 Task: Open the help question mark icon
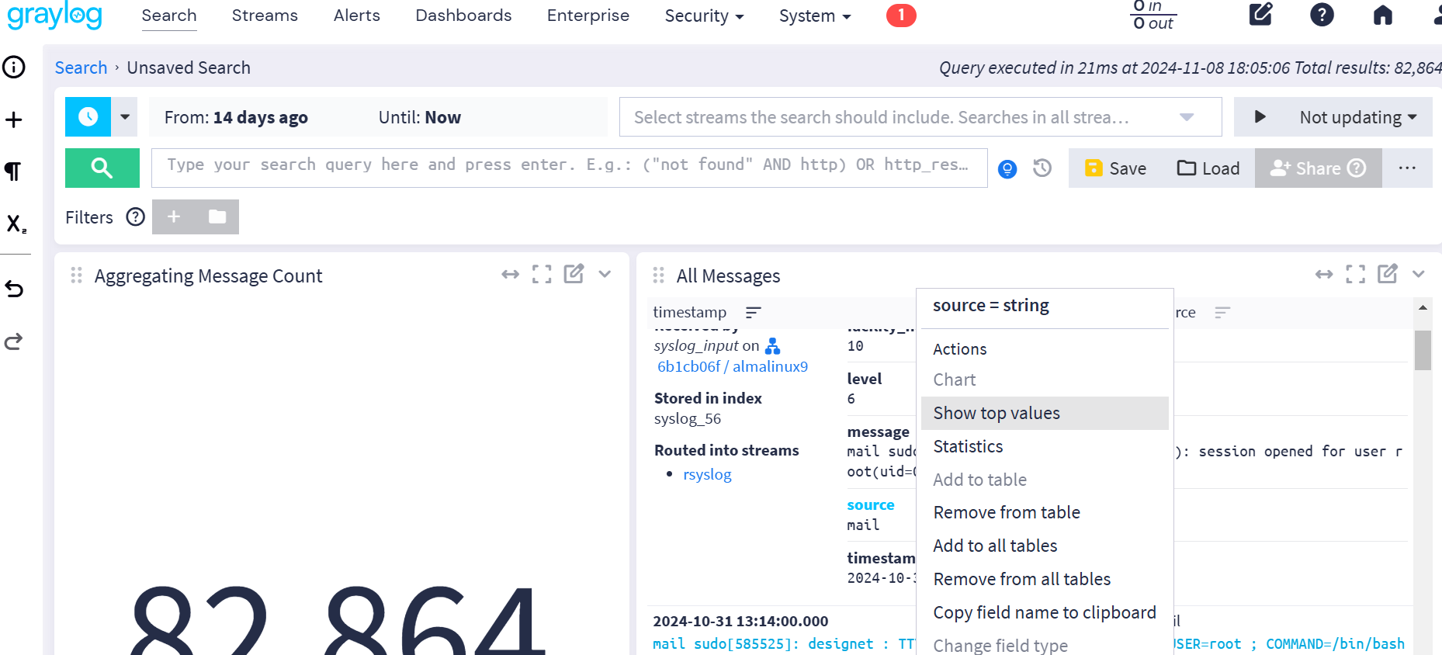(1321, 15)
